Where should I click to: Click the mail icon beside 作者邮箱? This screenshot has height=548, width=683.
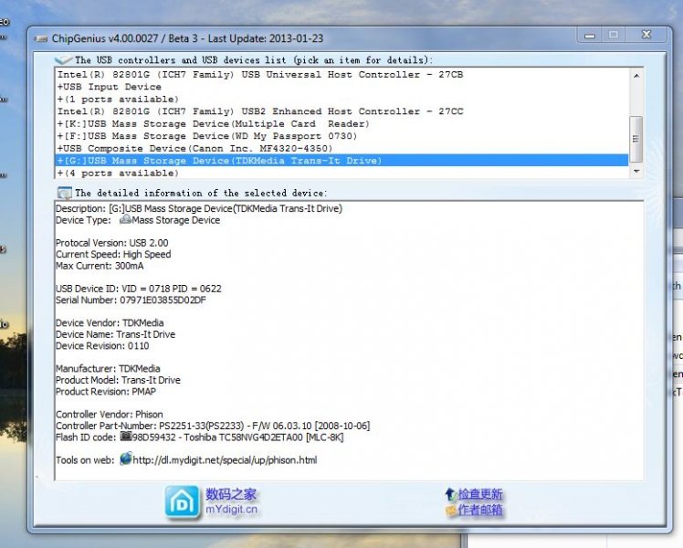(x=451, y=511)
